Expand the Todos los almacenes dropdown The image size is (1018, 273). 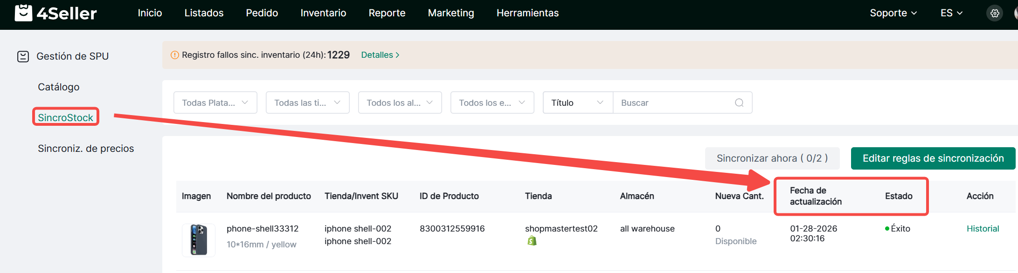pos(400,102)
